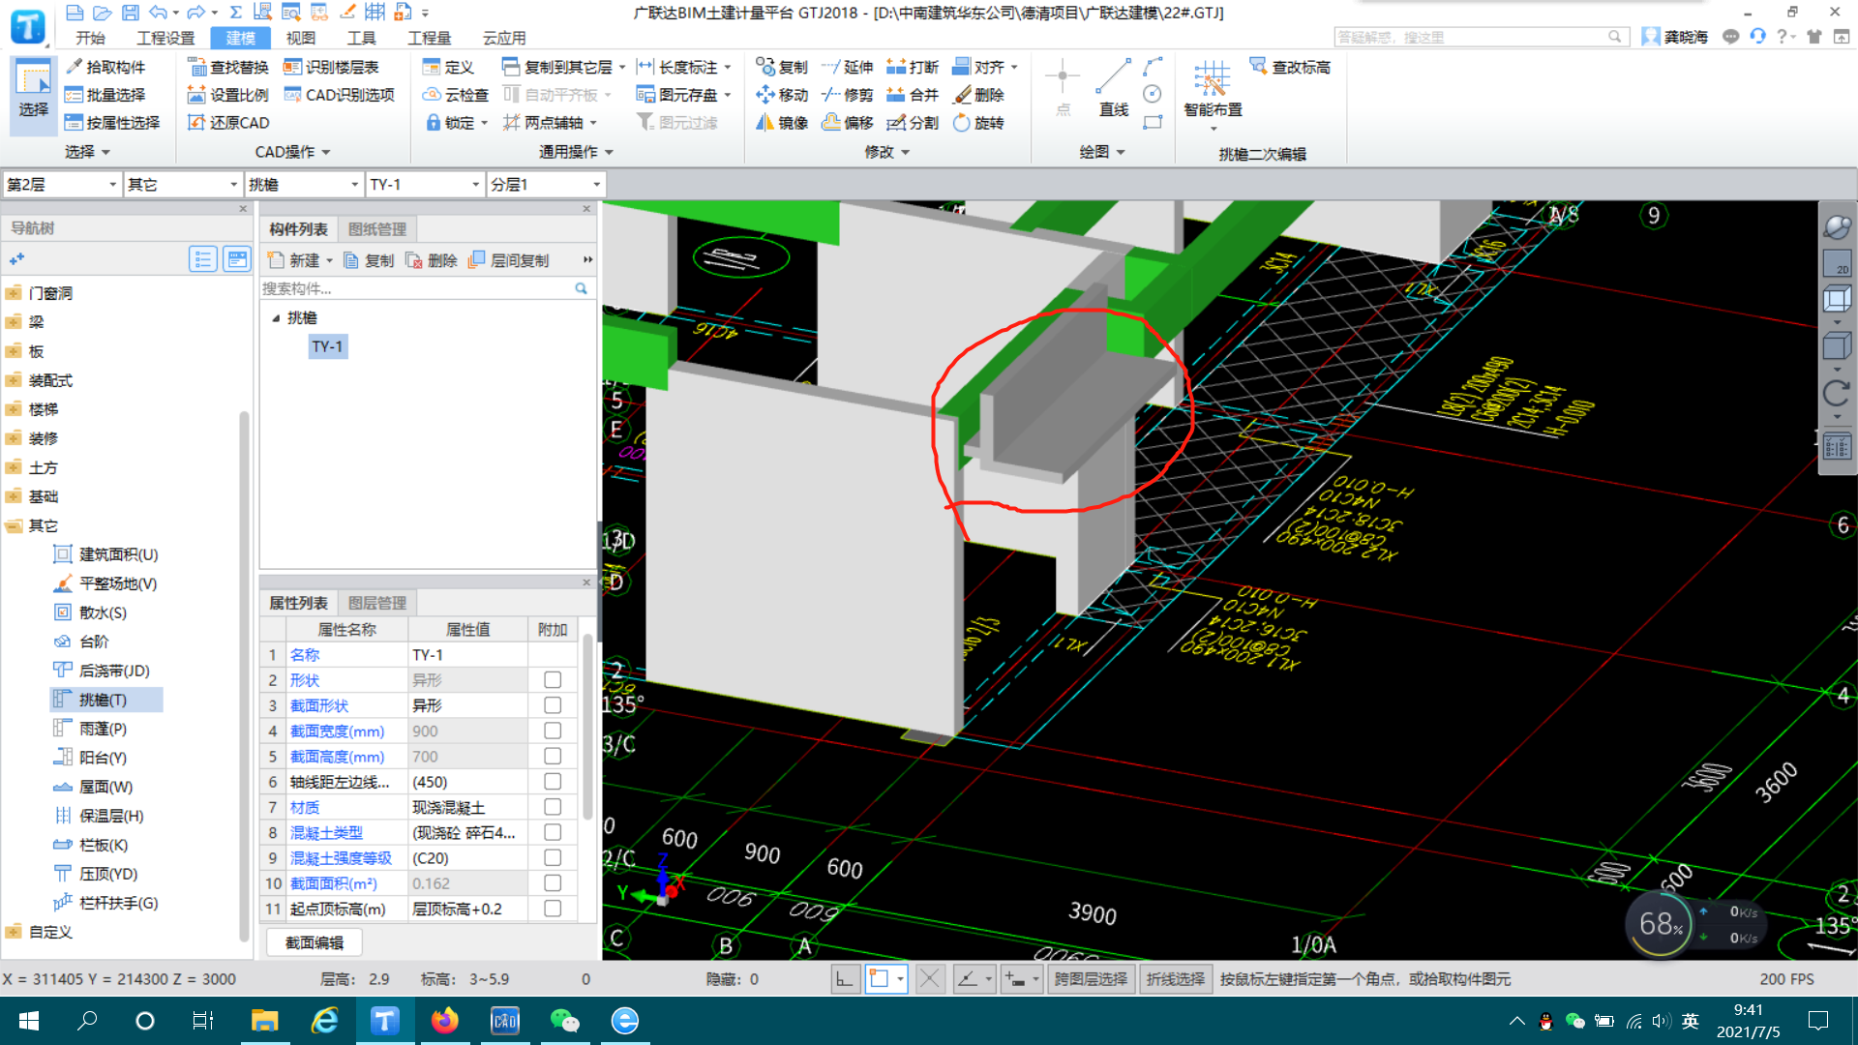Click 还原CAD restore tool
Image resolution: width=1858 pixels, height=1045 pixels.
[x=228, y=123]
